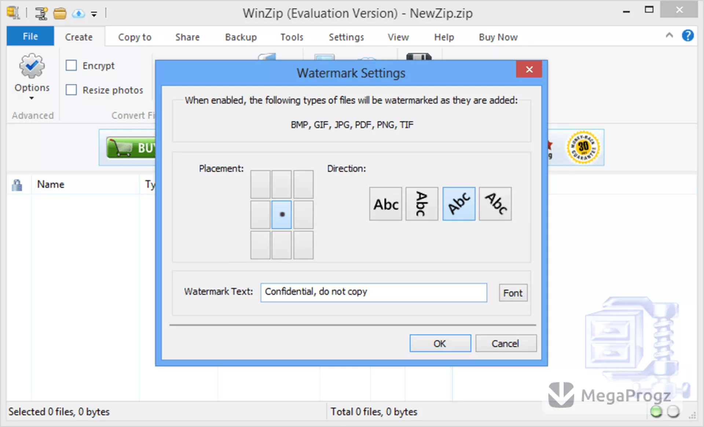Select top-right placement cell

pyautogui.click(x=303, y=184)
